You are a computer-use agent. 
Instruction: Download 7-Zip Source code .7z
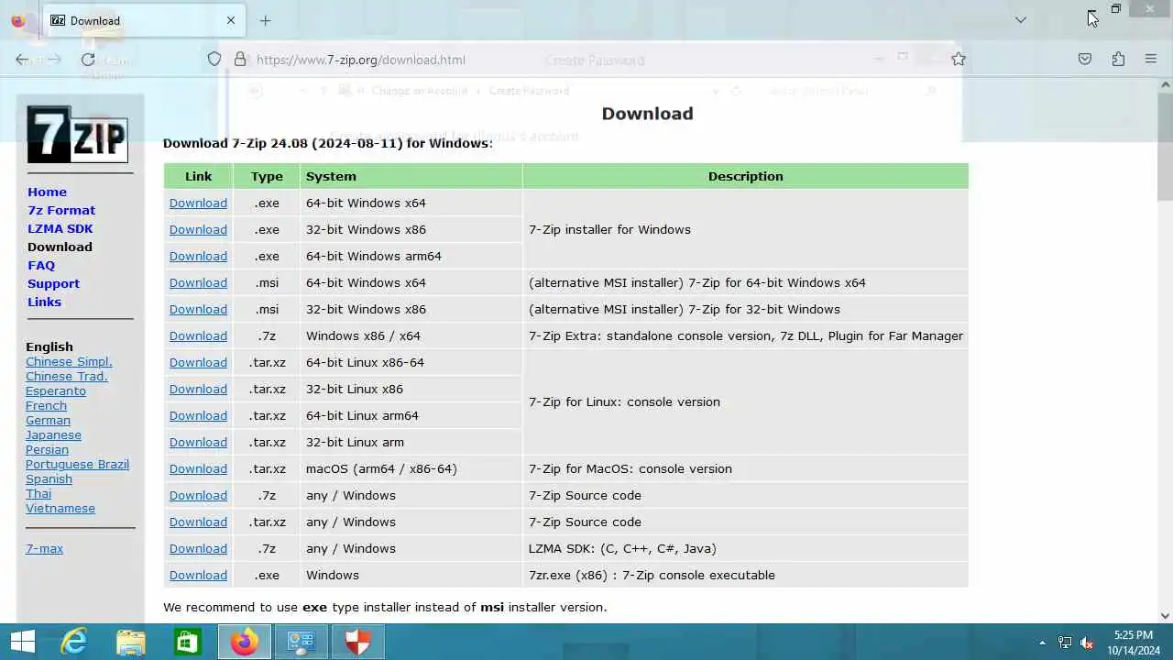[198, 495]
